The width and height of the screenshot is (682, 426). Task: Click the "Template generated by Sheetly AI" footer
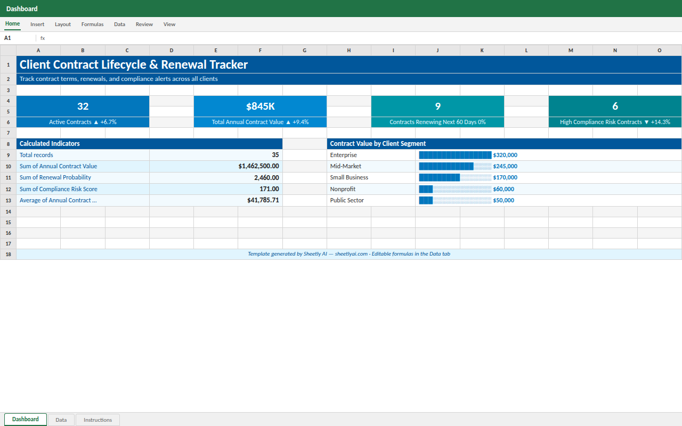click(x=349, y=254)
